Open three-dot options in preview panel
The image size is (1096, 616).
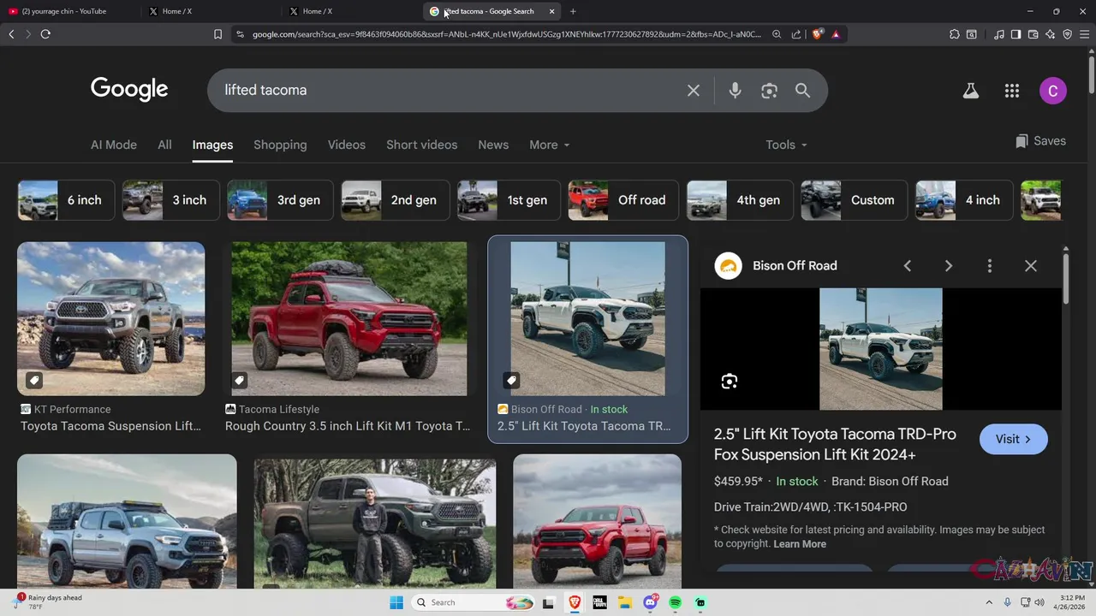click(x=990, y=266)
